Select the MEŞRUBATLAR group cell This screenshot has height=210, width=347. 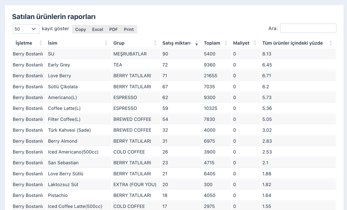130,54
